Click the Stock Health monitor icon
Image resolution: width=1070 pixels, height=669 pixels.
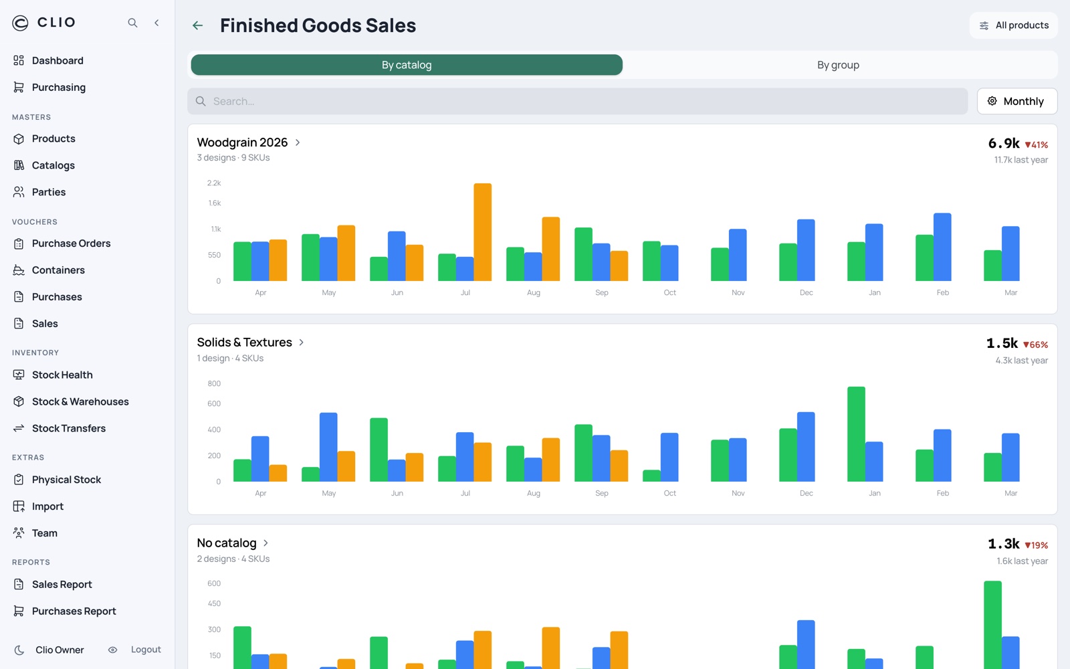pyautogui.click(x=19, y=375)
